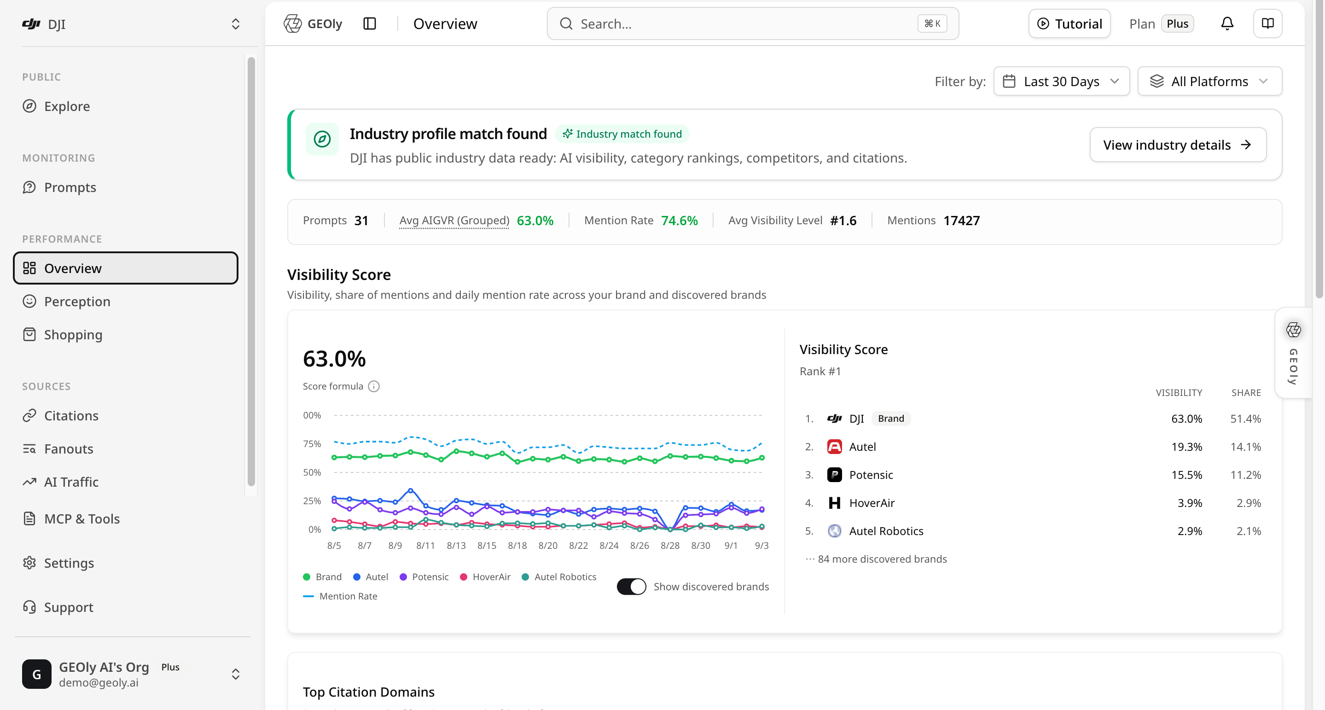Image resolution: width=1325 pixels, height=710 pixels.
Task: Toggle the Autel series in the chart legend
Action: (x=371, y=577)
